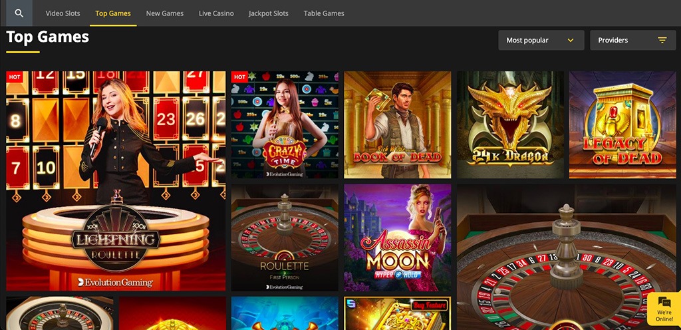Screen dimensions: 681x330
Task: Open the We're Online chat widget
Action: (664, 309)
